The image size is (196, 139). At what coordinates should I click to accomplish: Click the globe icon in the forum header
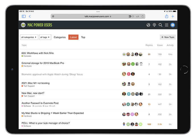click(x=148, y=25)
